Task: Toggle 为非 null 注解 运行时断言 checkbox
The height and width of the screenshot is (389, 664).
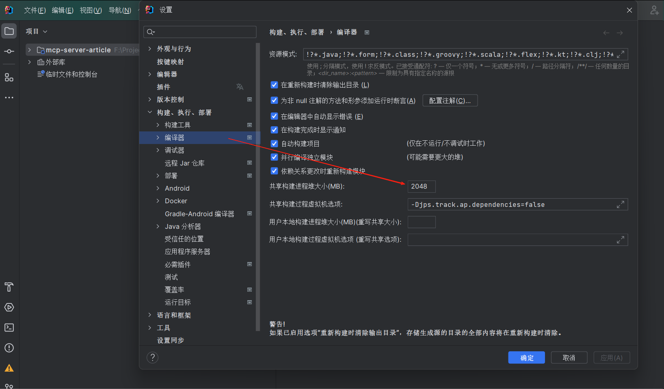Action: pyautogui.click(x=275, y=100)
